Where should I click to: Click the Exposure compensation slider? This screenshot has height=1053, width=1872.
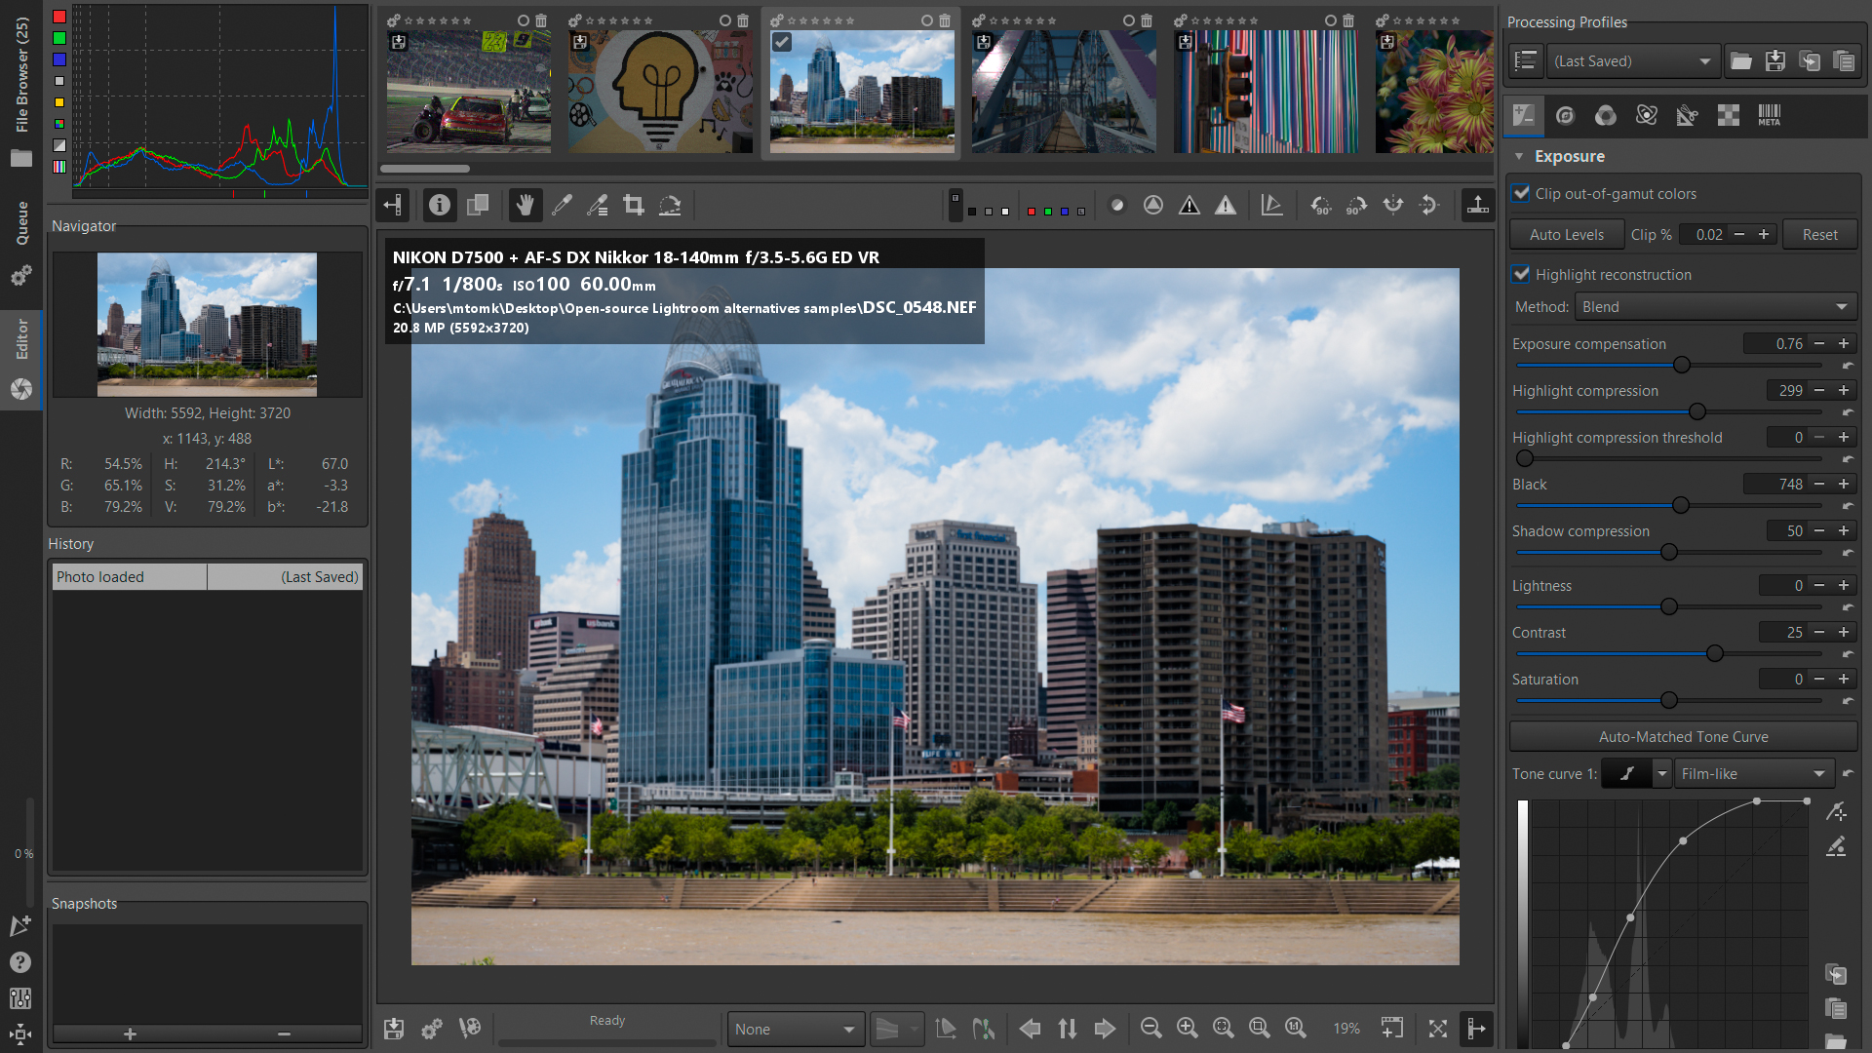click(1680, 365)
